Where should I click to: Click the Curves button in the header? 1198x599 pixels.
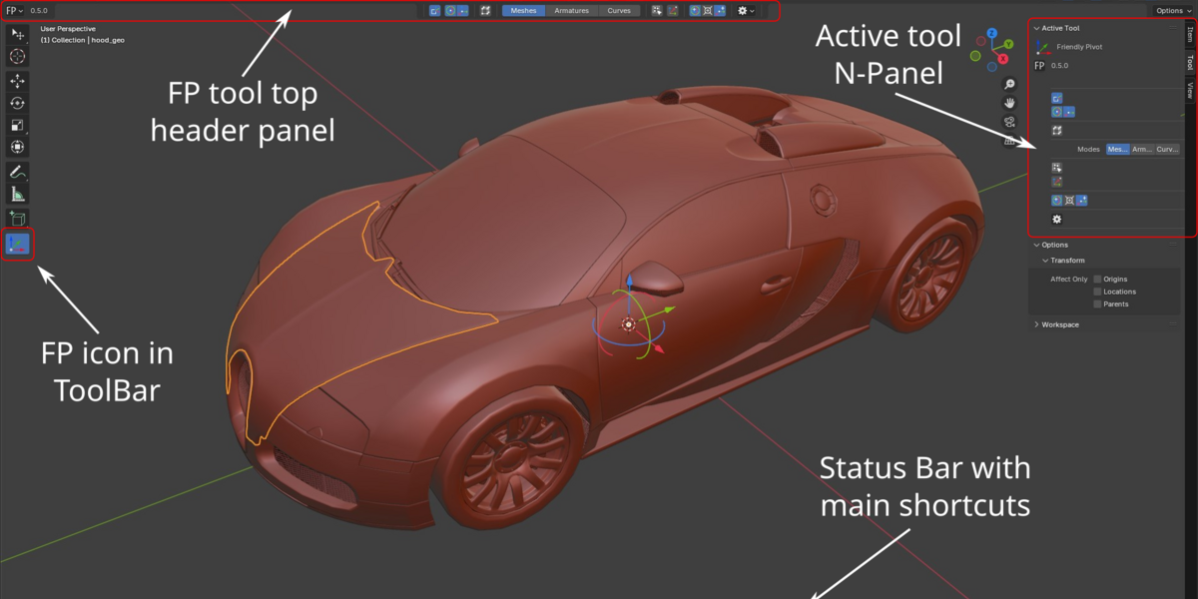point(619,10)
